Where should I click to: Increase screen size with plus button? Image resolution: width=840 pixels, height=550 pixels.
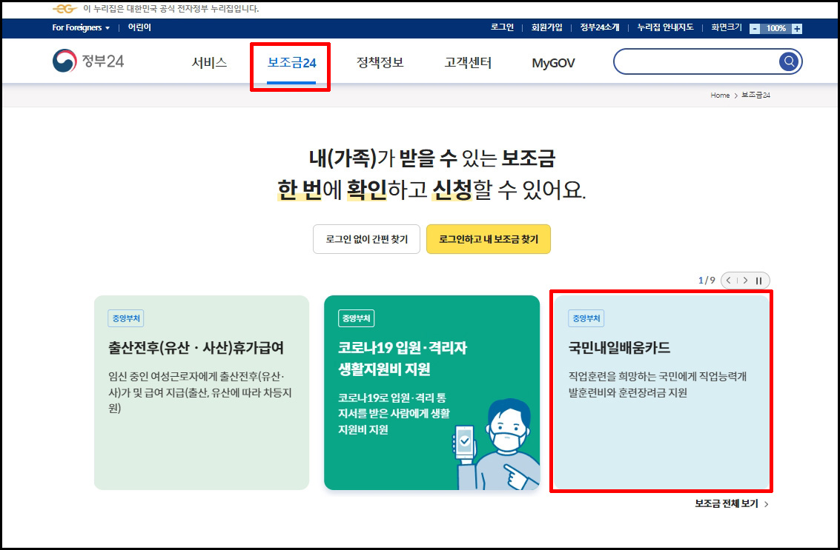[797, 28]
